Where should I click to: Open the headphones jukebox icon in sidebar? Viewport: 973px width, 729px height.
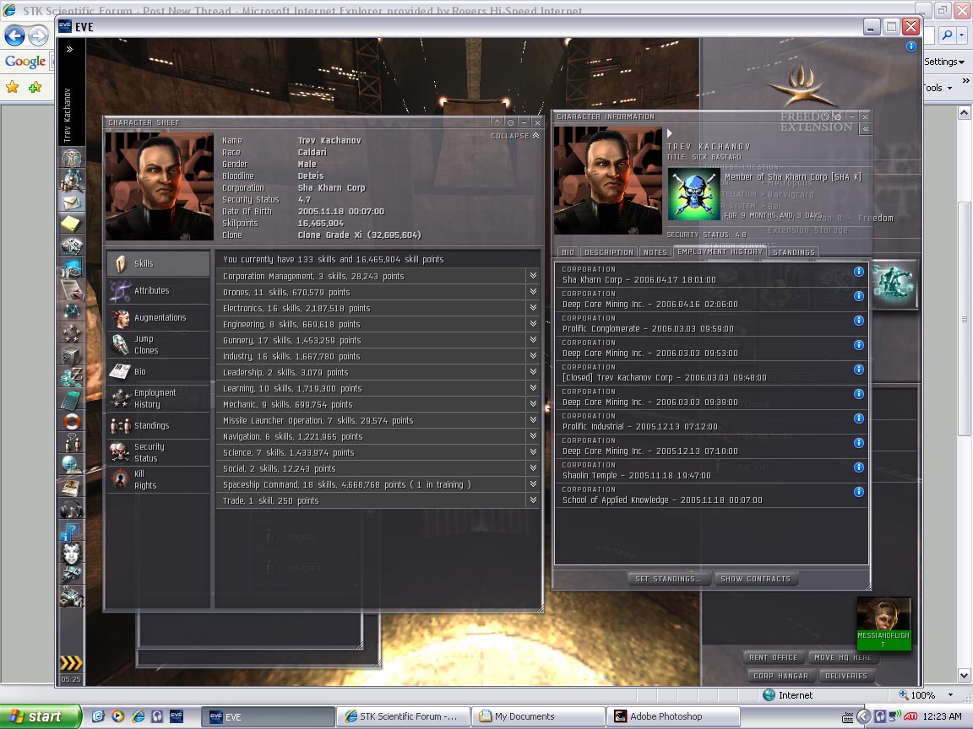(x=72, y=509)
